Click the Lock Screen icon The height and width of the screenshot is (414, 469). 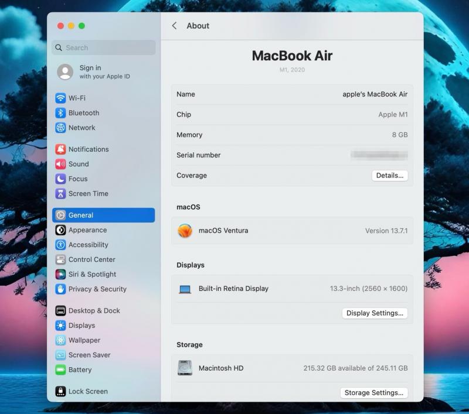(x=60, y=391)
